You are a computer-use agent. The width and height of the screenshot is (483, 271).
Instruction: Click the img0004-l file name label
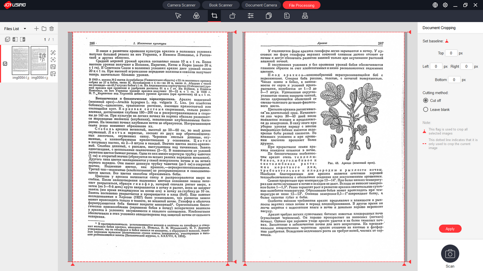click(x=21, y=78)
